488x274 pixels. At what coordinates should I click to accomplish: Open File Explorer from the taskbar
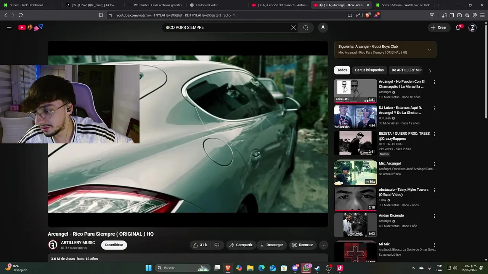(x=250, y=268)
